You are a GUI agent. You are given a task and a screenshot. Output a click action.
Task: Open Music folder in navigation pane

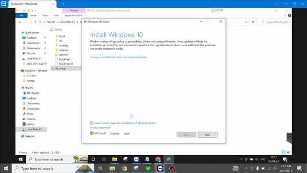30,114
